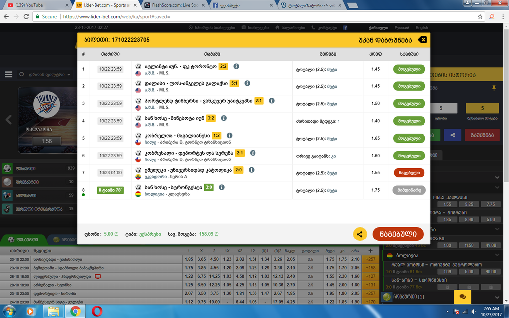
Task: Switch to the ფეისბუქი browser tab
Action: 243,5
